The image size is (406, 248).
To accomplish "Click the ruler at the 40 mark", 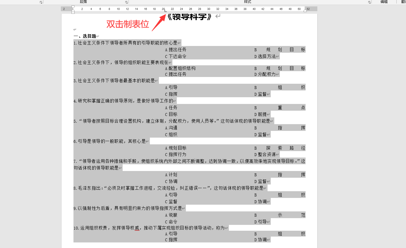I will click(254, 9).
